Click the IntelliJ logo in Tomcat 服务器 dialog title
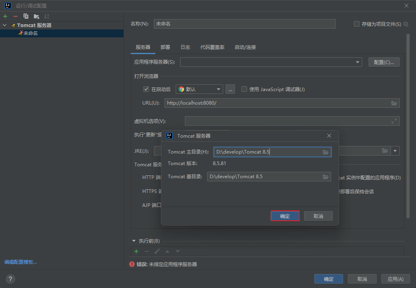 169,136
